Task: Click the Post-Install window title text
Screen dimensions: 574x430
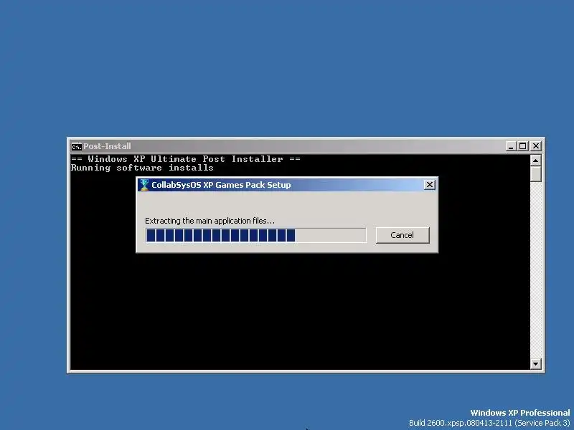Action: (107, 146)
